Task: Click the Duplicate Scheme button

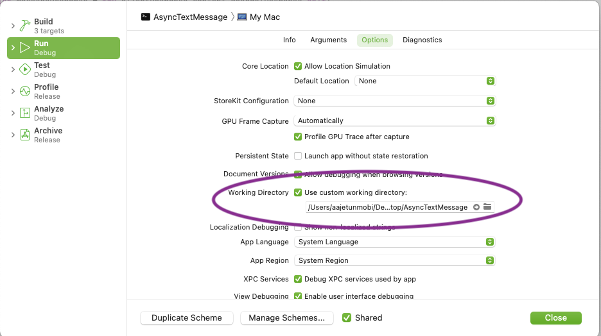Action: 187,317
